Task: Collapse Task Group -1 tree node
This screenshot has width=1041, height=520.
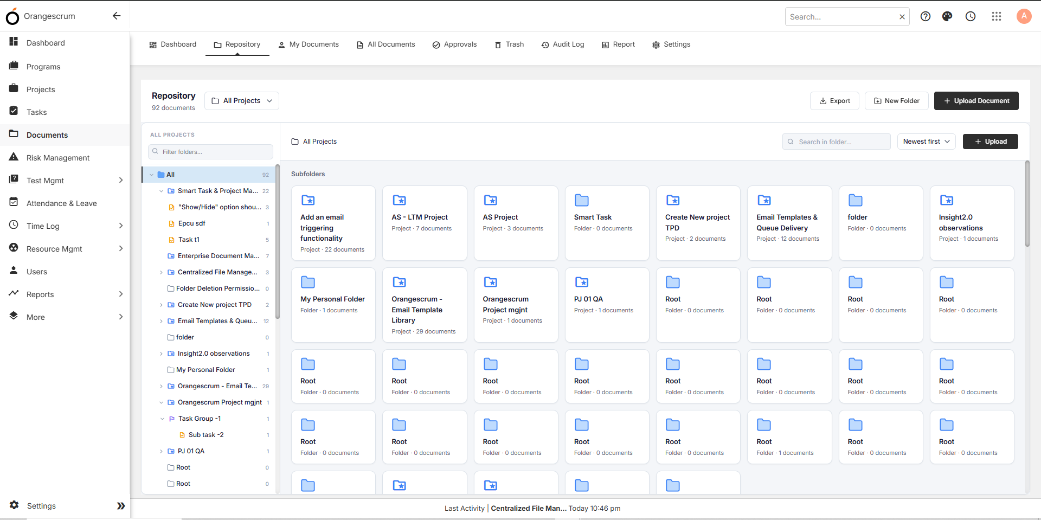Action: pyautogui.click(x=162, y=419)
